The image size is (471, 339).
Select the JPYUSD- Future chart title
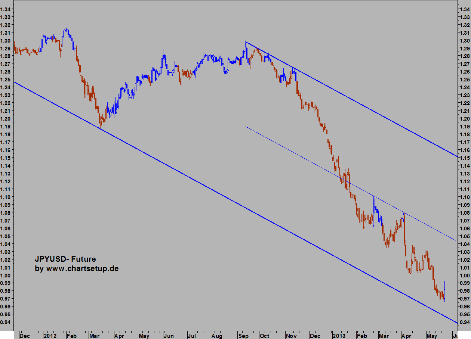pos(65,259)
